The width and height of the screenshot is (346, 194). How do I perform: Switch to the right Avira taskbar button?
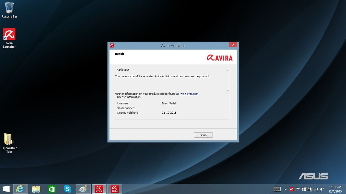(115, 189)
